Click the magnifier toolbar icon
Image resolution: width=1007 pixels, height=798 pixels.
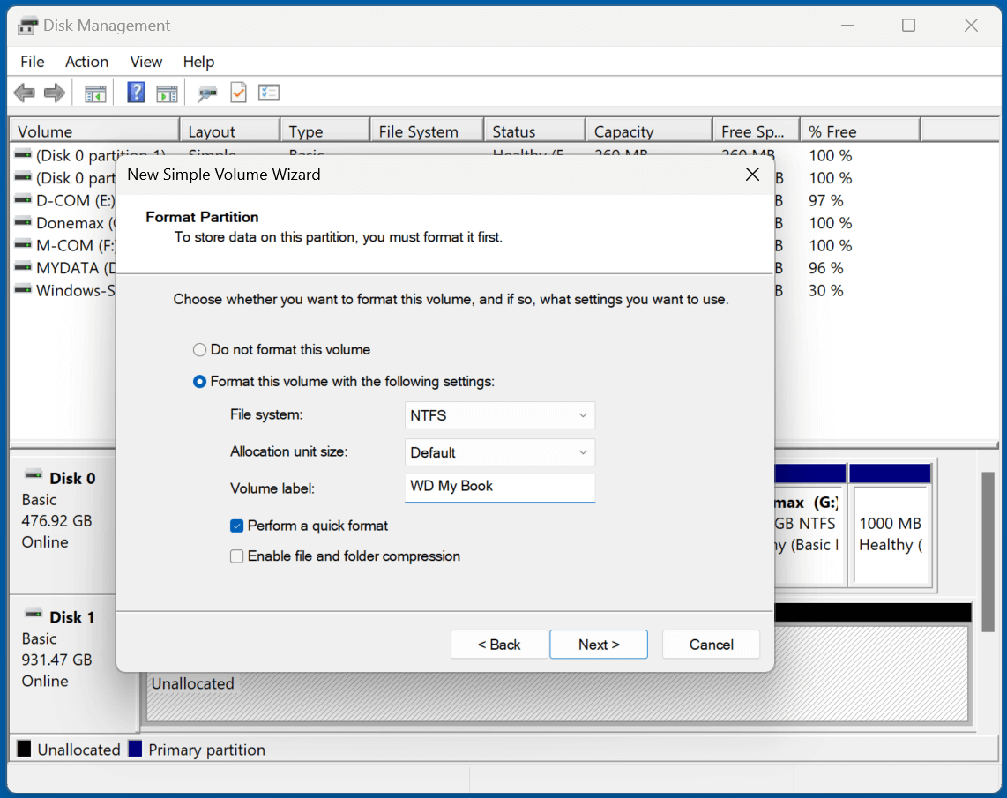click(207, 92)
